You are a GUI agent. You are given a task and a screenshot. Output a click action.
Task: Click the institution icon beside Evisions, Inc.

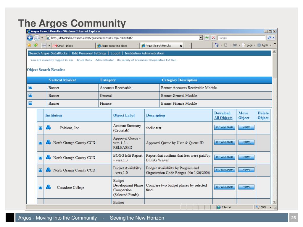click(48, 127)
